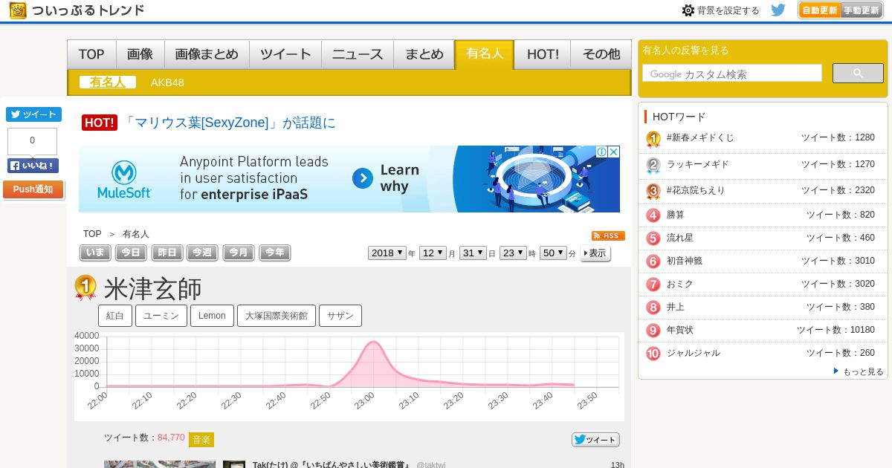This screenshot has height=468, width=892.
Task: Click rank 10 badge for ジャルジャル
Action: [x=653, y=354]
